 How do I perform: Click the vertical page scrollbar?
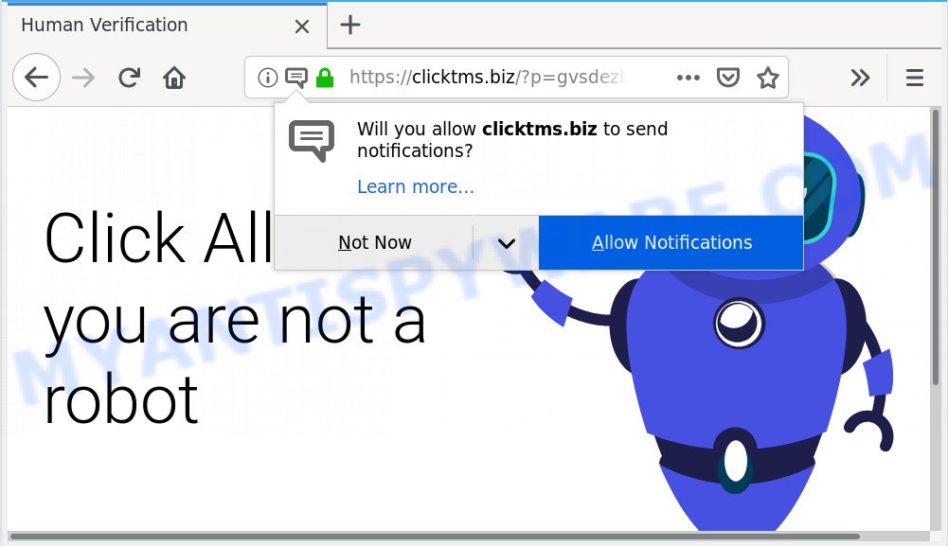[x=936, y=246]
